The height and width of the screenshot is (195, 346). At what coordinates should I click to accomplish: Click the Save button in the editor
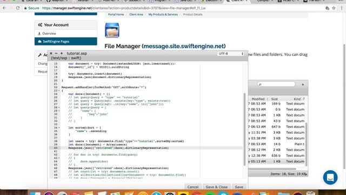[x=239, y=187]
